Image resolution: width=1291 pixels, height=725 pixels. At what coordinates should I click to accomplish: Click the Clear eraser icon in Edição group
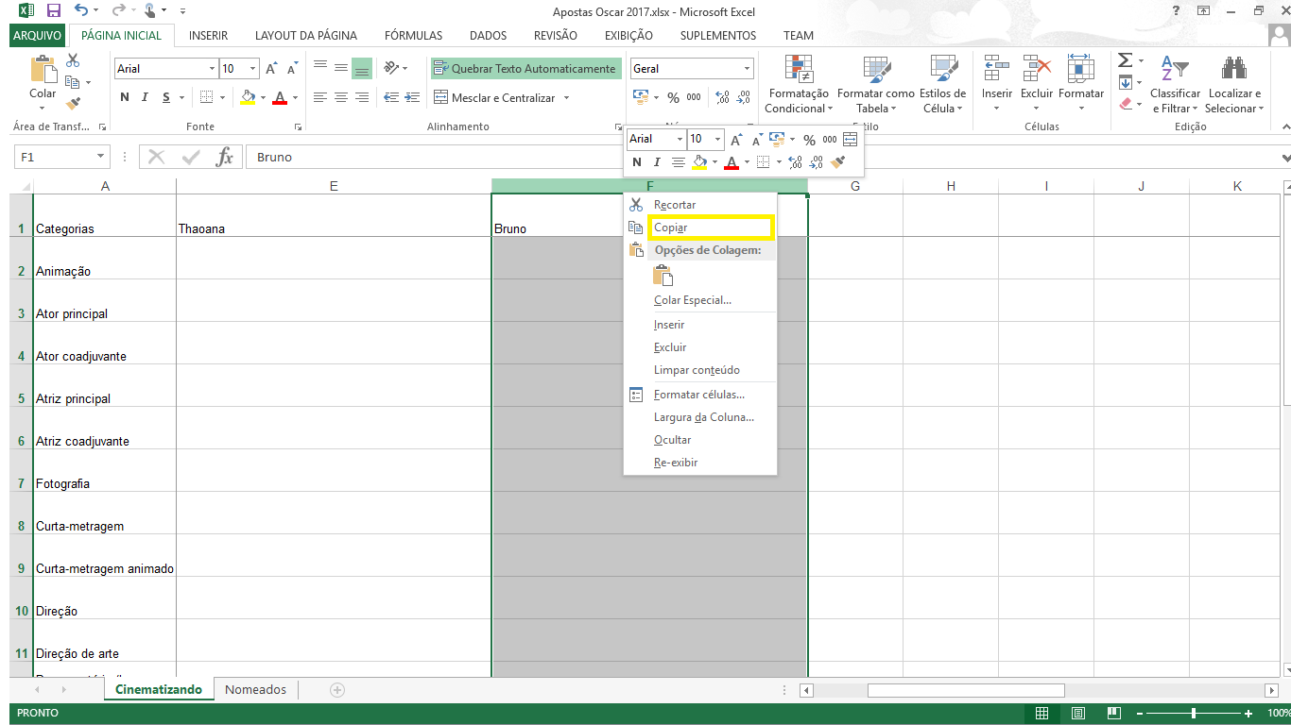[x=1125, y=104]
